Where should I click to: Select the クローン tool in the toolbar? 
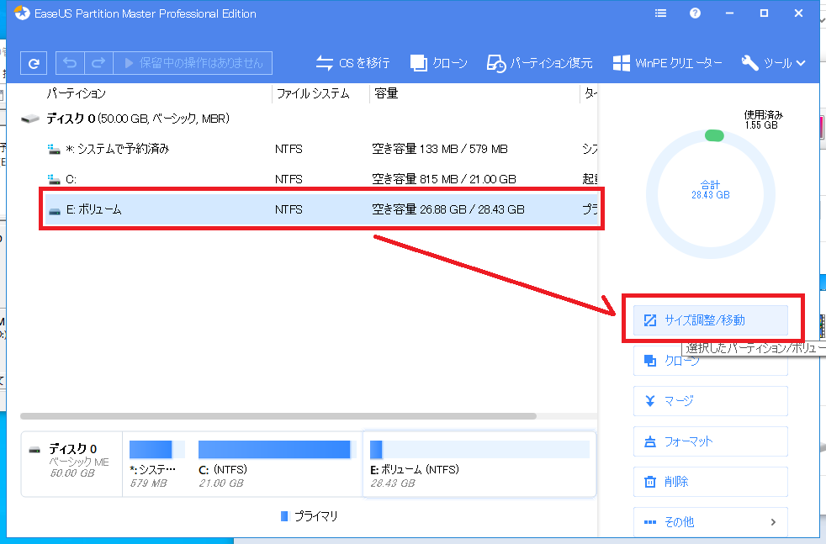(x=438, y=62)
